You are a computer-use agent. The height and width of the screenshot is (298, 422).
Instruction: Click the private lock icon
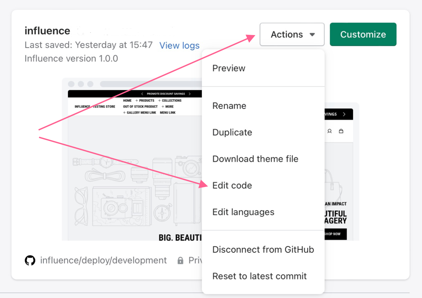coord(180,261)
